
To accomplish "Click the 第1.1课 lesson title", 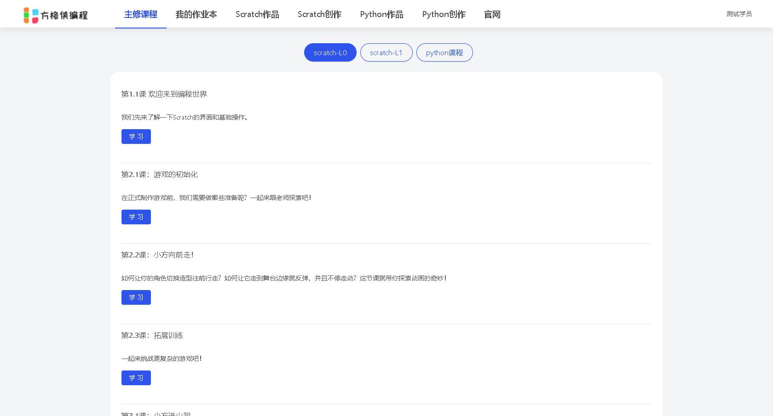I will coord(164,94).
